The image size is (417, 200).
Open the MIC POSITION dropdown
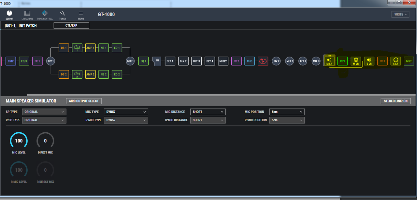tap(287, 112)
